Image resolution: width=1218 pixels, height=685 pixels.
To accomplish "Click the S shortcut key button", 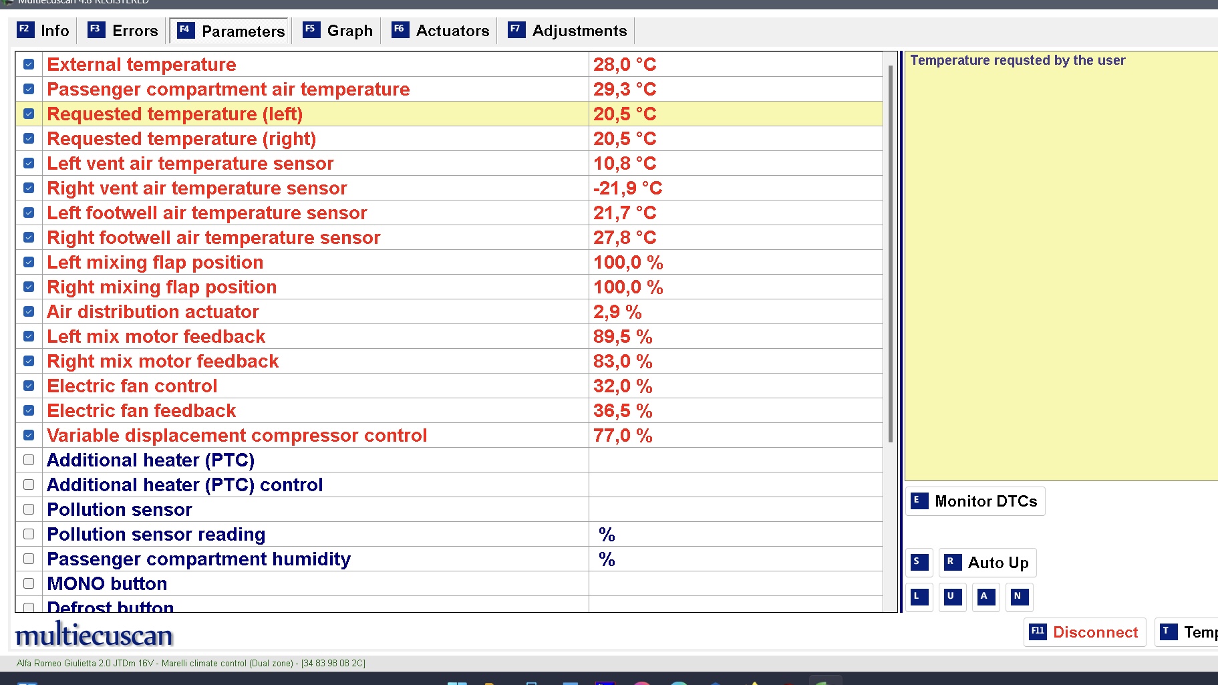I will pos(919,563).
